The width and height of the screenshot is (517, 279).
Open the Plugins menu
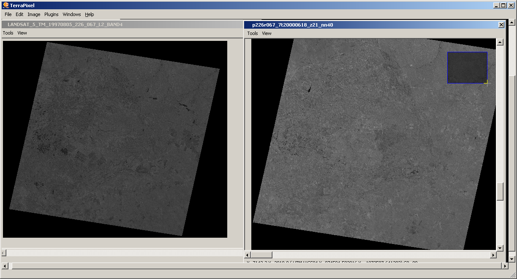[x=52, y=14]
